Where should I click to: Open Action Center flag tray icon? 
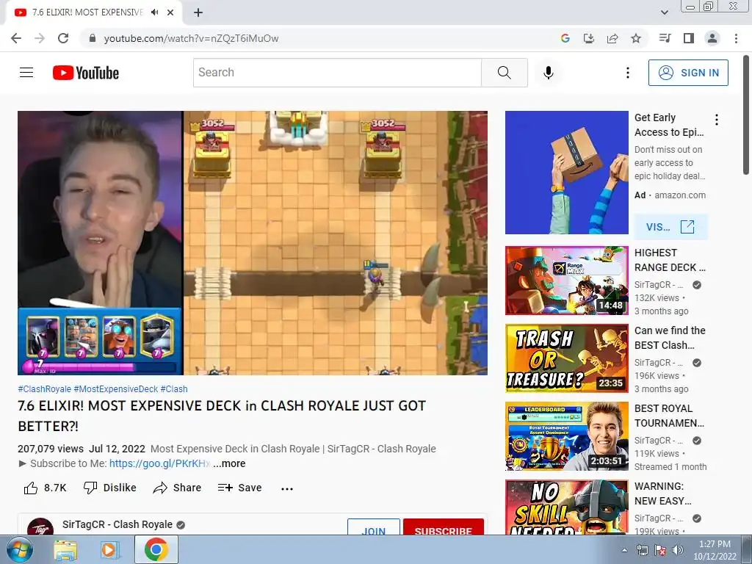[x=660, y=551]
